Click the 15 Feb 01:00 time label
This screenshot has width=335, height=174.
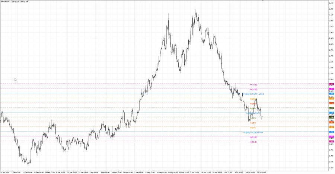(x=27, y=172)
